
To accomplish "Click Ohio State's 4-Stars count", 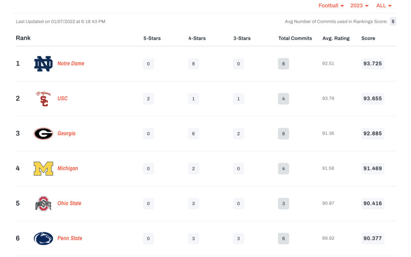I will point(193,203).
